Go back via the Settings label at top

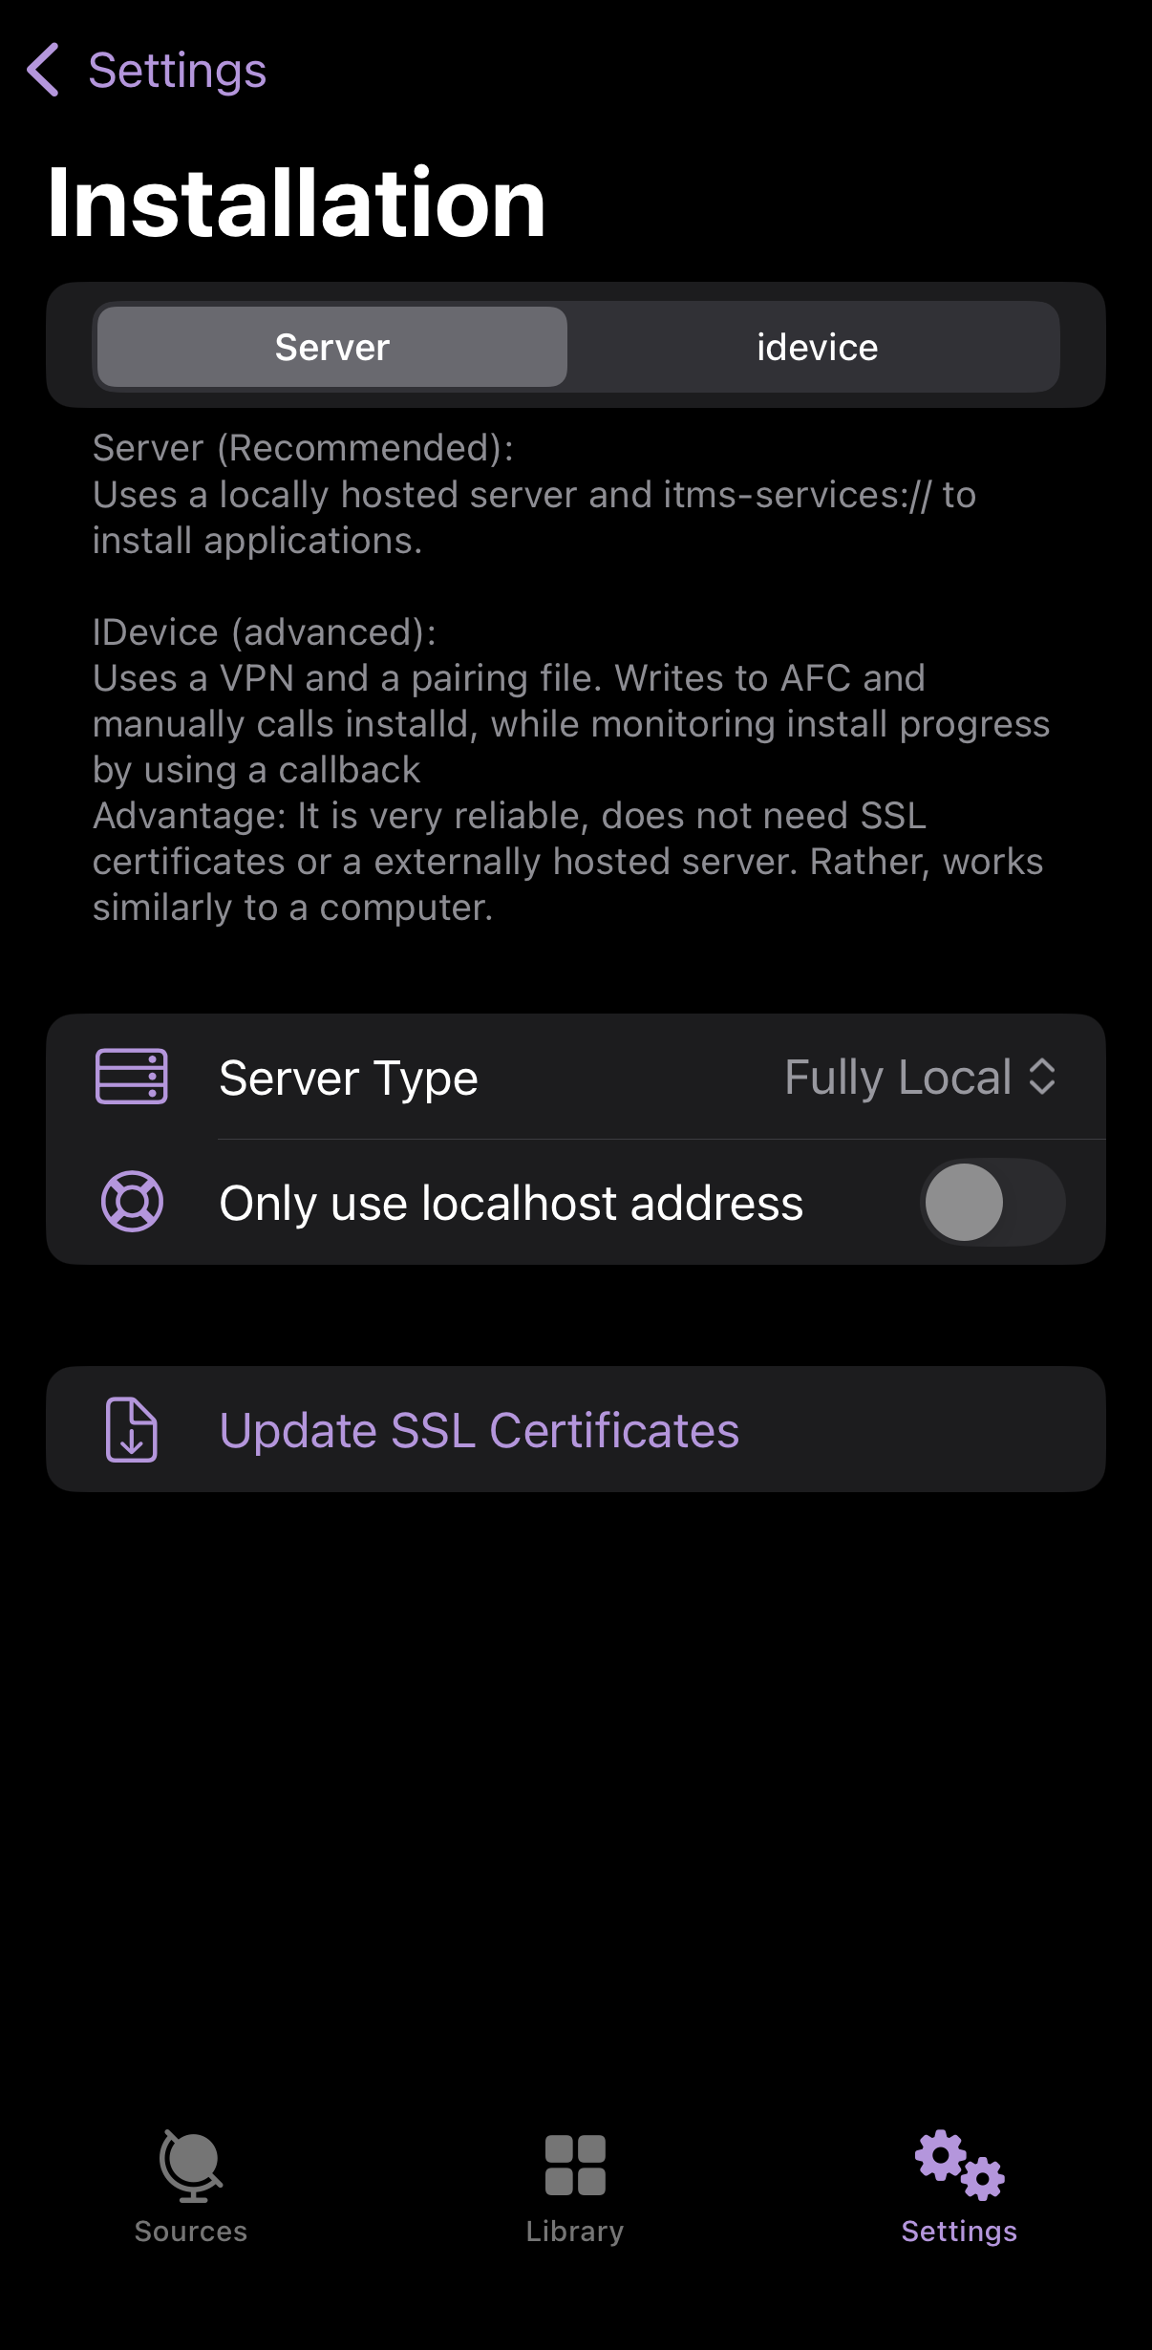[177, 71]
